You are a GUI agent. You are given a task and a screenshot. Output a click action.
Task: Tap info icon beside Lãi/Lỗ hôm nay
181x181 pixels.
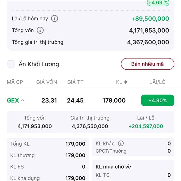click(55, 19)
